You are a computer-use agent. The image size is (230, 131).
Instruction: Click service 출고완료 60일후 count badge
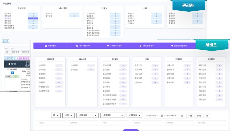pyautogui.click(x=123, y=104)
